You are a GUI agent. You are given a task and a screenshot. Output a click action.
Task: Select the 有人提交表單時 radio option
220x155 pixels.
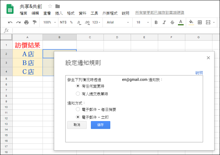[x=78, y=94]
